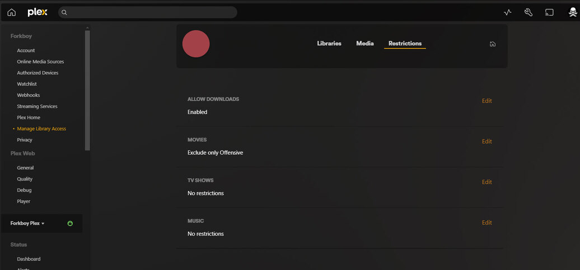Open Plex Home settings
This screenshot has height=270, width=580.
pyautogui.click(x=29, y=117)
